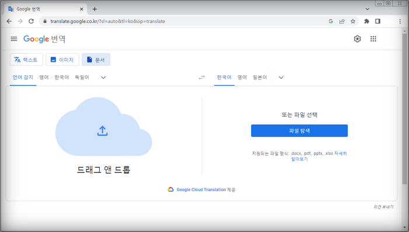
Task: Open the settings gear
Action: click(x=358, y=39)
